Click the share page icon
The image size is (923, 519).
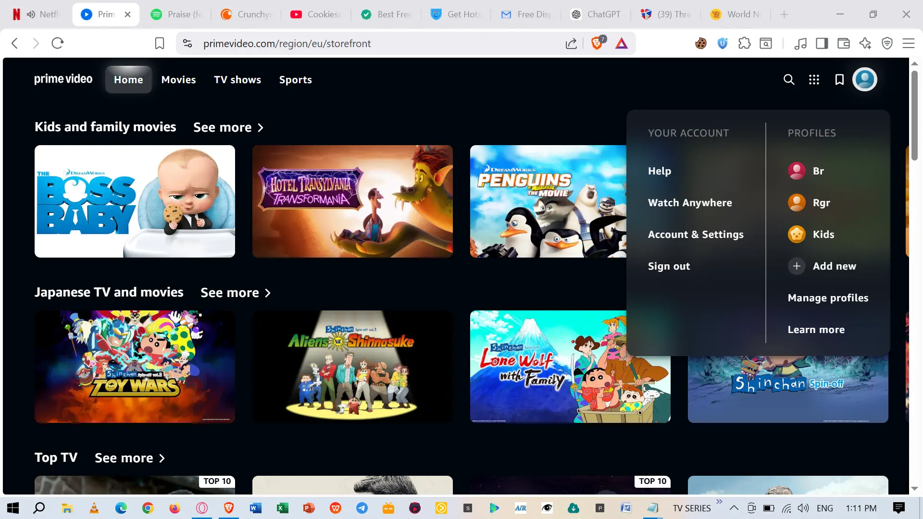pyautogui.click(x=571, y=44)
